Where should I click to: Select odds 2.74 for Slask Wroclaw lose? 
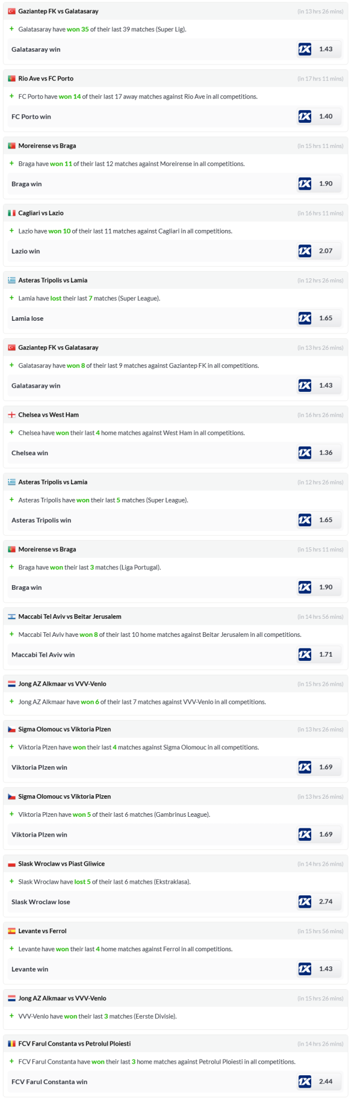326,902
